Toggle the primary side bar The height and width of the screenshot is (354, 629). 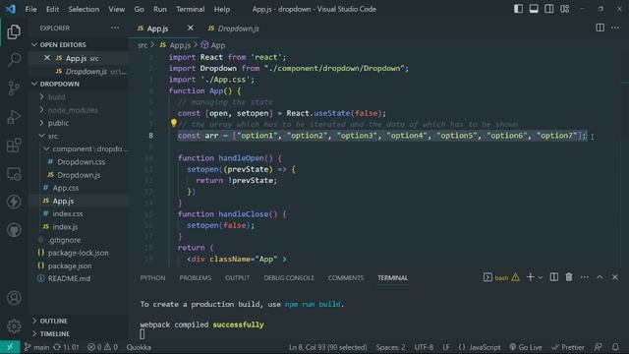click(518, 9)
